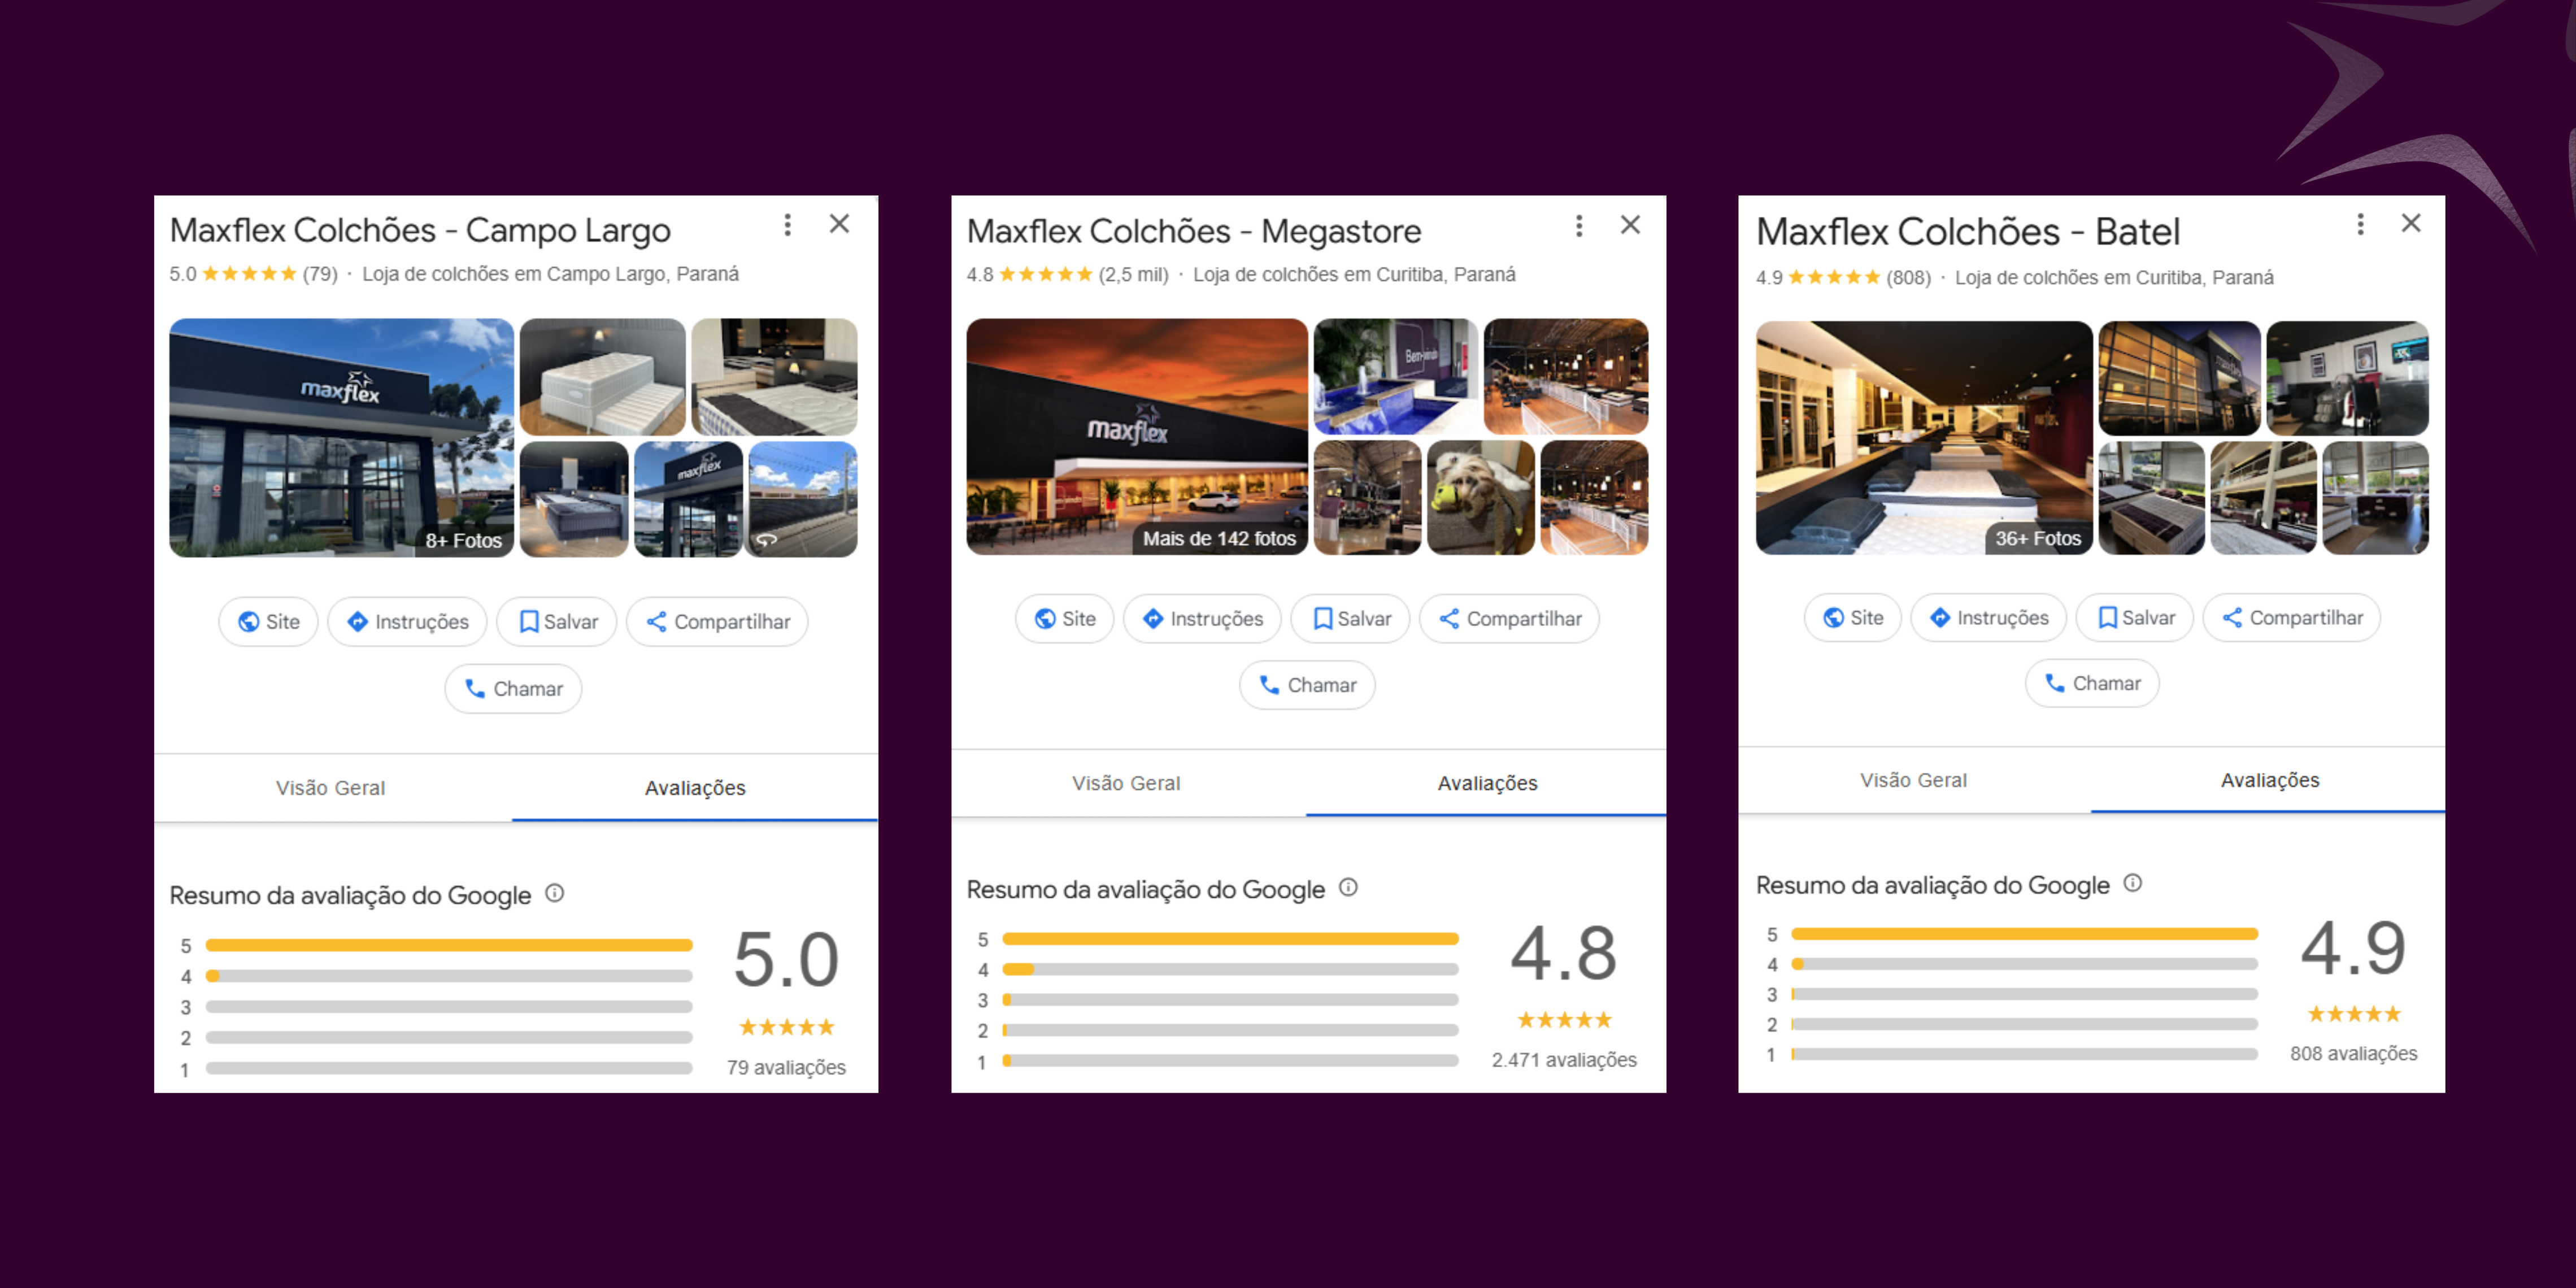Click Salvar bookmark on Campo Largo card
The height and width of the screenshot is (1288, 2576).
(x=557, y=622)
